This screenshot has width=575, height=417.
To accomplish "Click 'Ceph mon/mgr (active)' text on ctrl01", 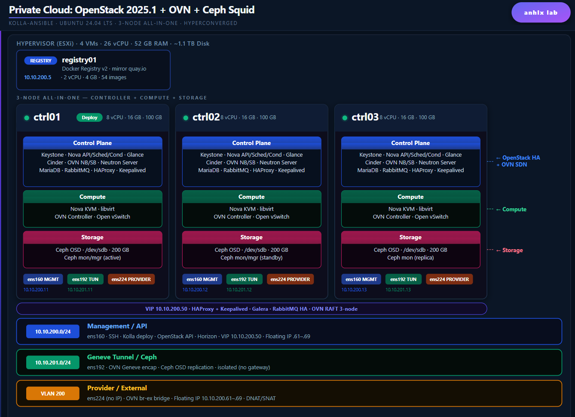I will (x=92, y=258).
